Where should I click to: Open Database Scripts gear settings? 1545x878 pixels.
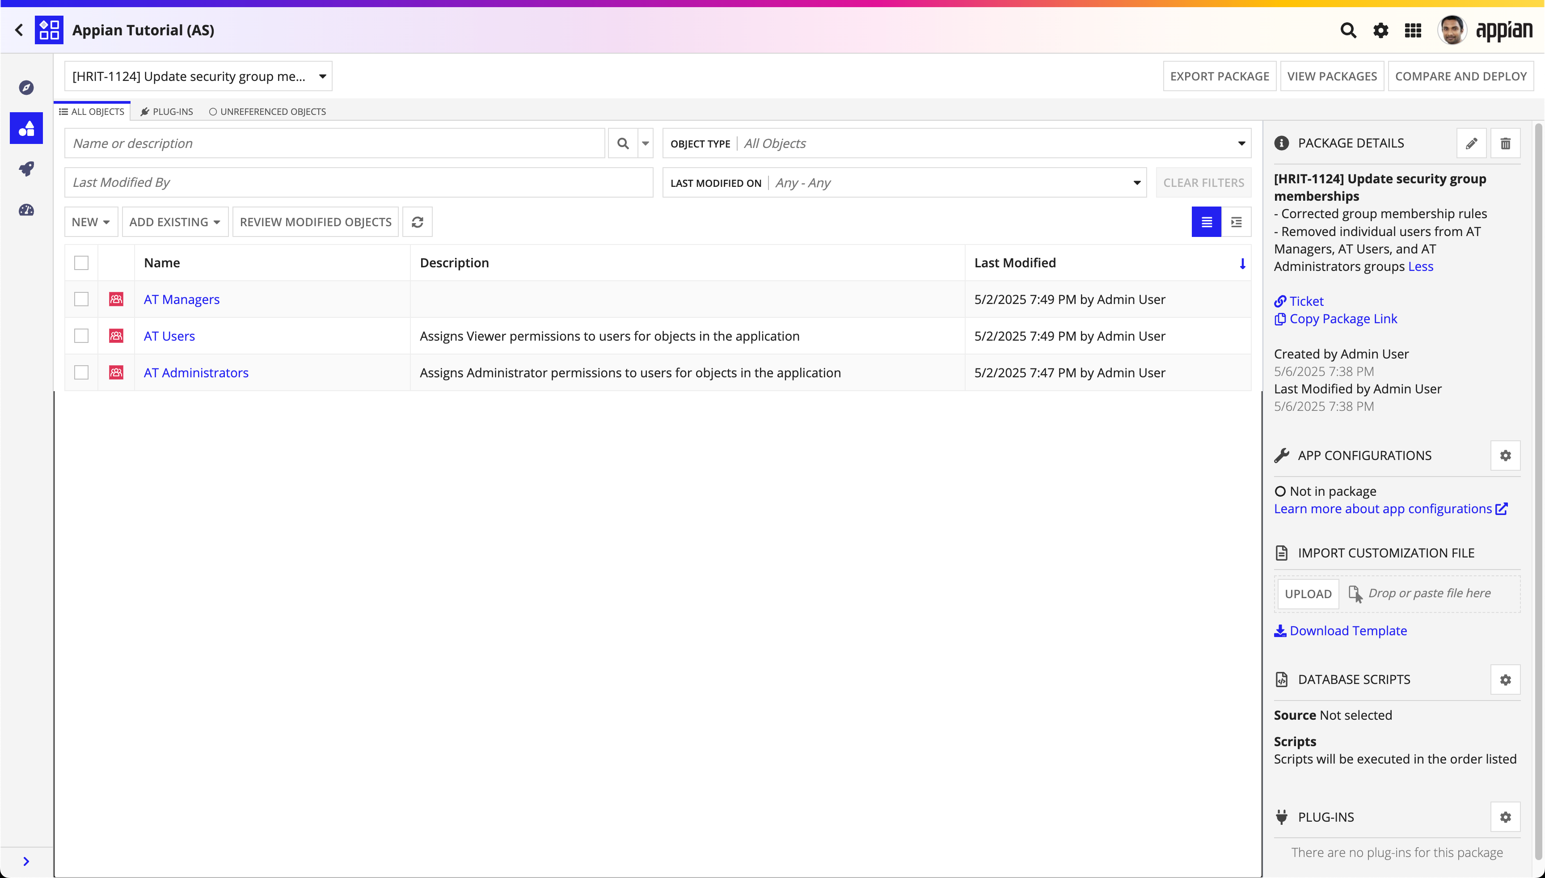click(1505, 680)
